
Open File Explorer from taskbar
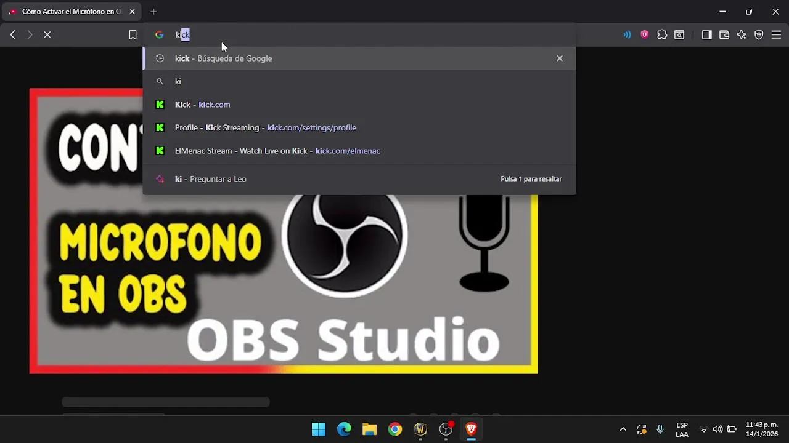tap(369, 429)
